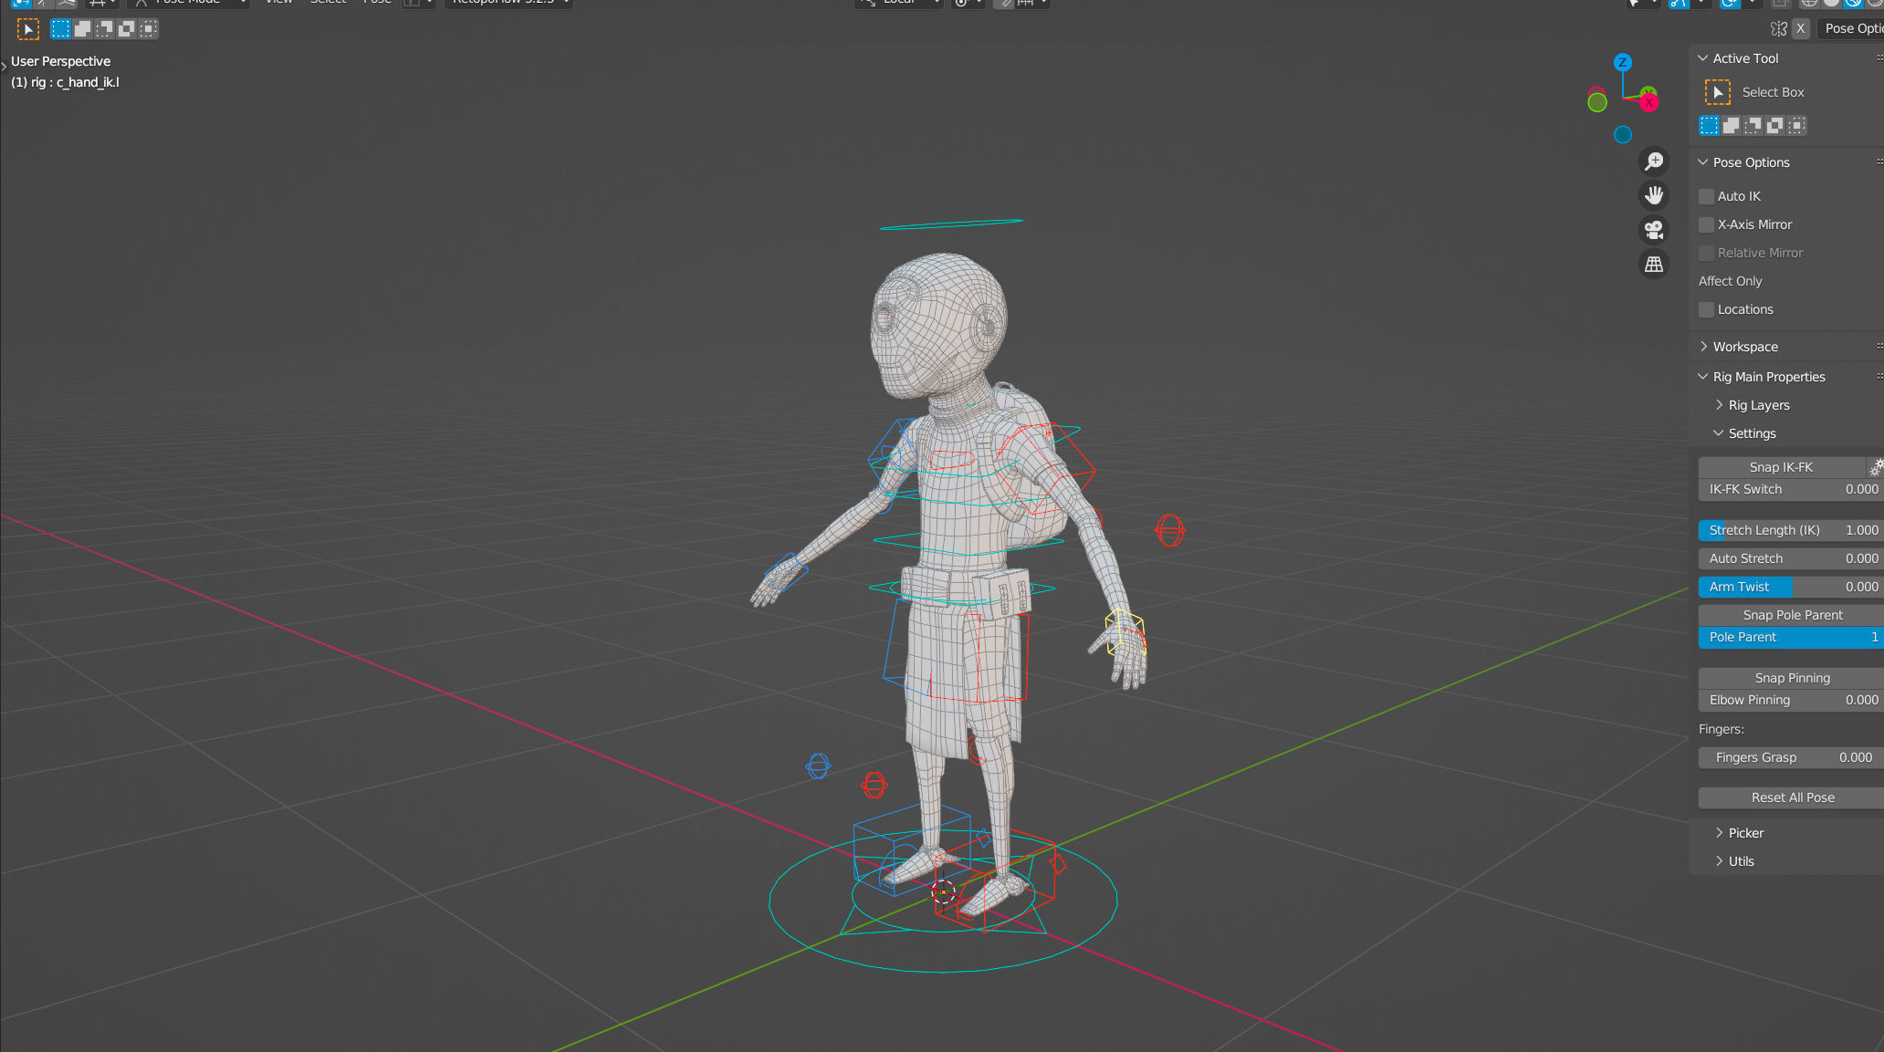Choose Set New selection mode in viewport header

(60, 29)
